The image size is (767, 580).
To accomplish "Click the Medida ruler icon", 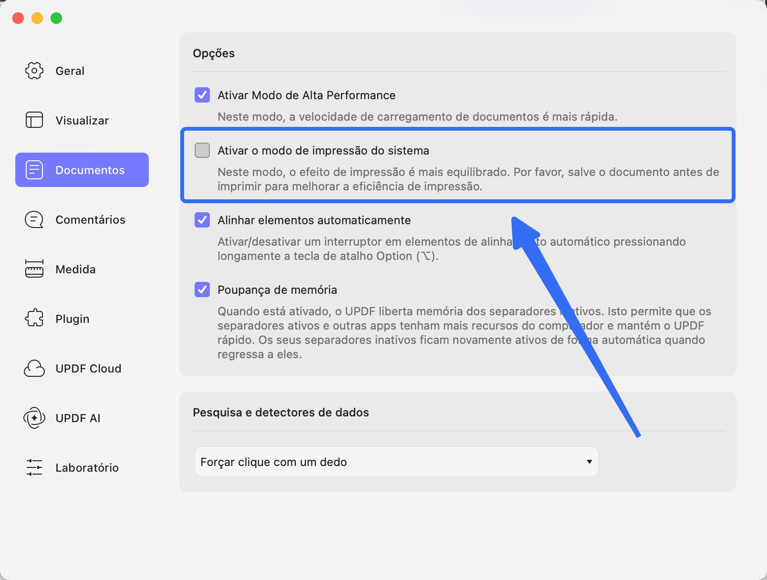I will pos(34,269).
